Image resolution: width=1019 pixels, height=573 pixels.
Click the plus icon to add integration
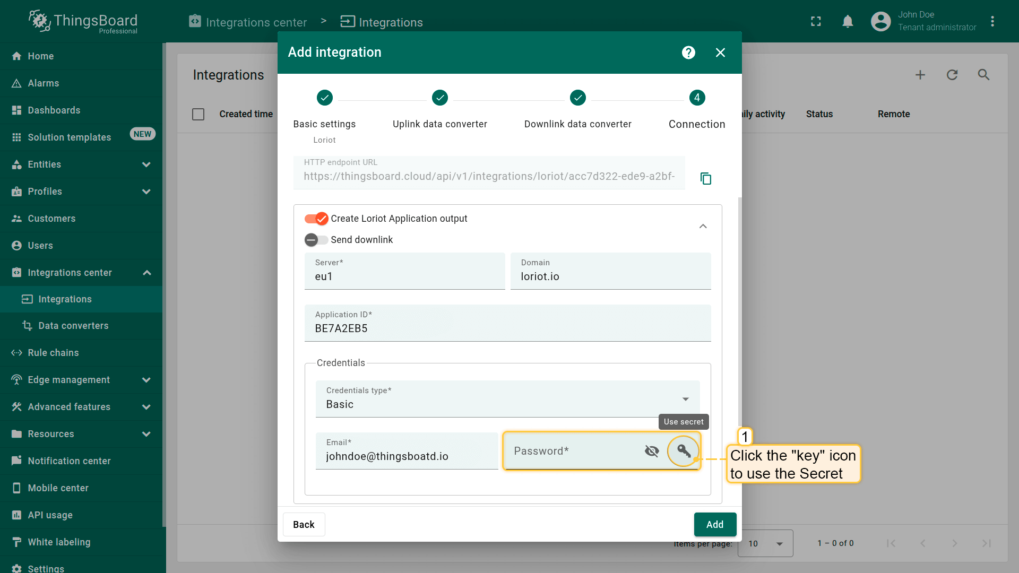pyautogui.click(x=920, y=75)
